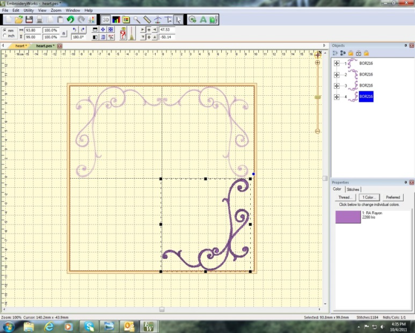415x333 pixels.
Task: Select the ruler measure tool
Action: pyautogui.click(x=147, y=19)
